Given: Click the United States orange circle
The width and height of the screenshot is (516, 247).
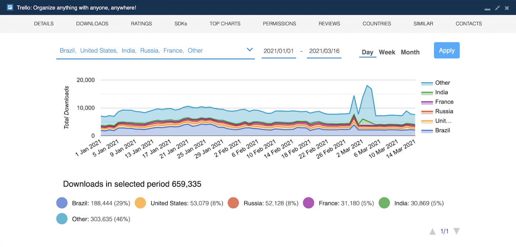Looking at the screenshot, I should pyautogui.click(x=140, y=203).
